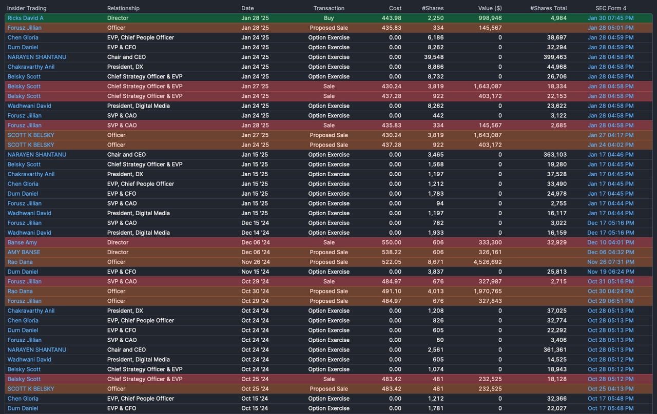Open SCOTT K BELSKY link in Jan 27 '25 row
The height and width of the screenshot is (414, 657).
click(x=31, y=135)
